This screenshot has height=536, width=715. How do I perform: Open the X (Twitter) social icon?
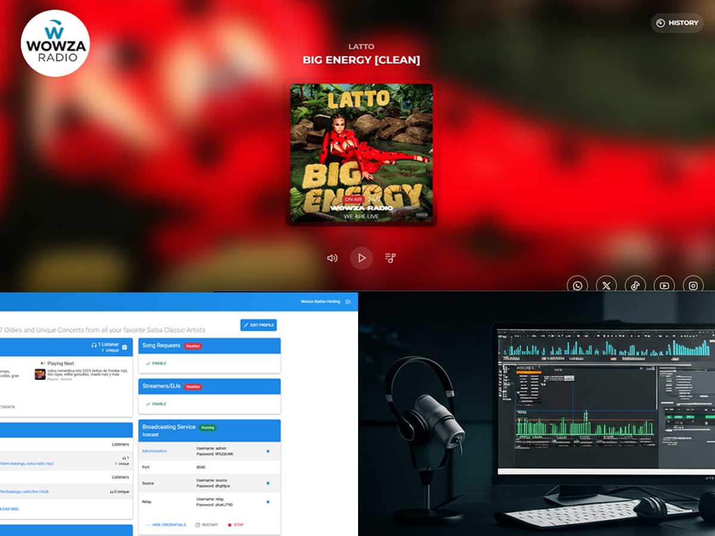click(x=607, y=285)
